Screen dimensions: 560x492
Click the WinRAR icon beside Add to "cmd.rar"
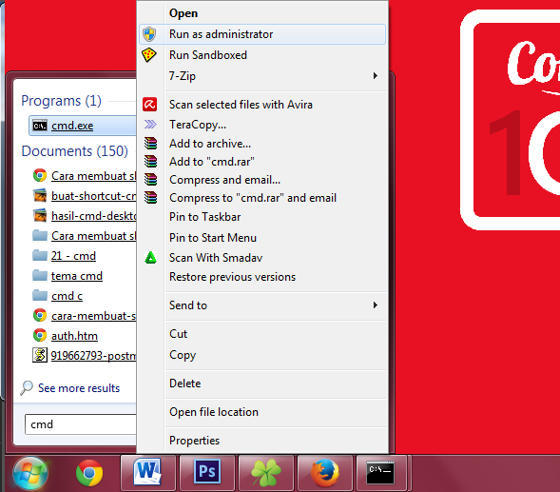tap(150, 161)
